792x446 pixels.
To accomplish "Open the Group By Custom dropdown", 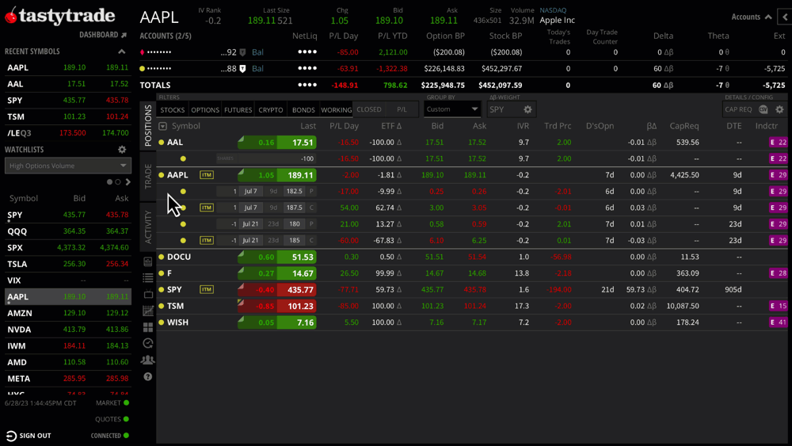I will (x=452, y=109).
